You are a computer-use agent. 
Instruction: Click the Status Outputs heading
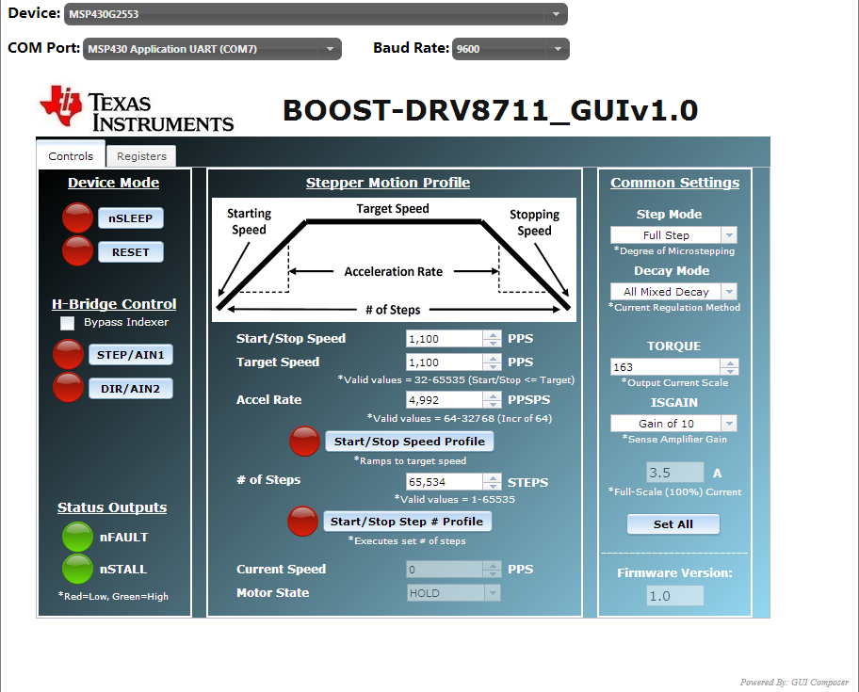pyautogui.click(x=112, y=507)
